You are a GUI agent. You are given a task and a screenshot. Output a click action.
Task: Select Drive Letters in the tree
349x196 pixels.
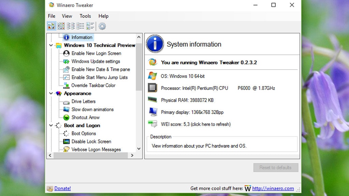point(84,101)
